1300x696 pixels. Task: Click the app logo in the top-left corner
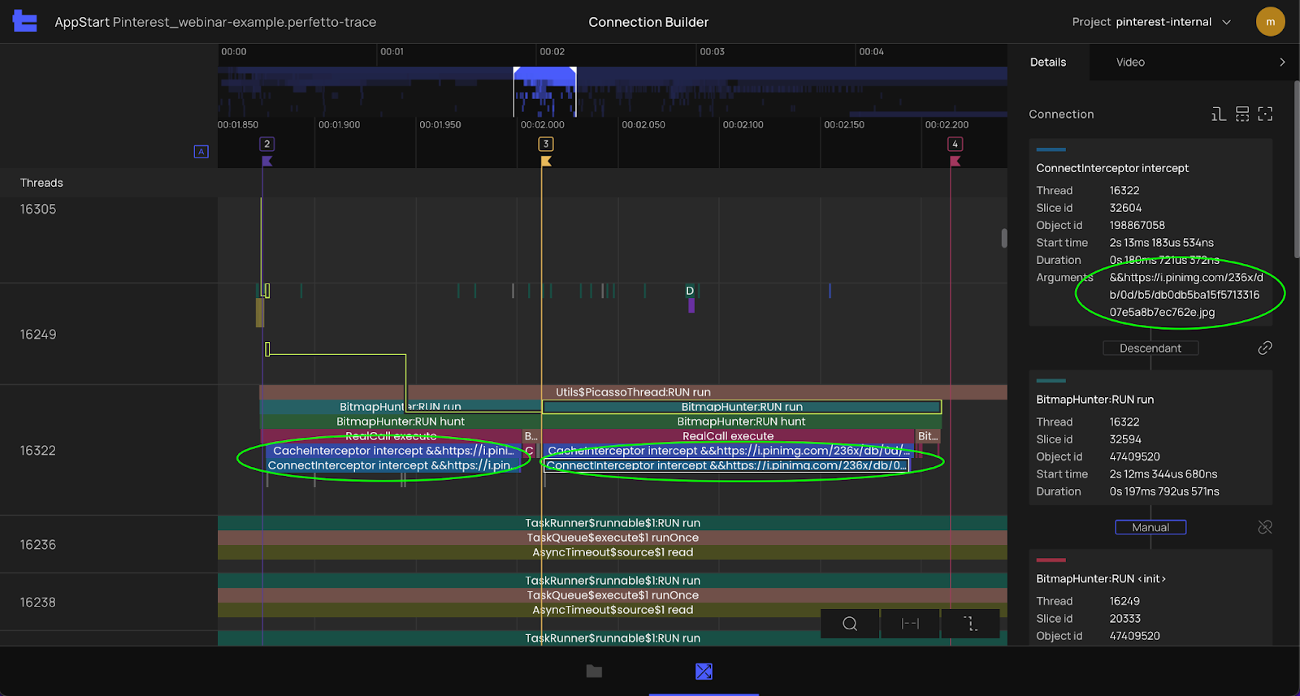(x=24, y=22)
